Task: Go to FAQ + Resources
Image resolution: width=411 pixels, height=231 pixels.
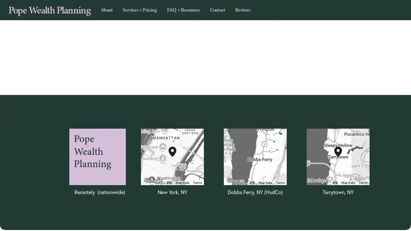Action: [183, 10]
